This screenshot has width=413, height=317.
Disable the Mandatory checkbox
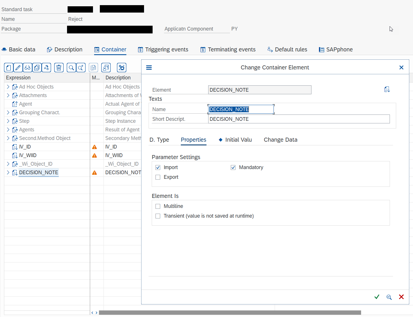[233, 167]
